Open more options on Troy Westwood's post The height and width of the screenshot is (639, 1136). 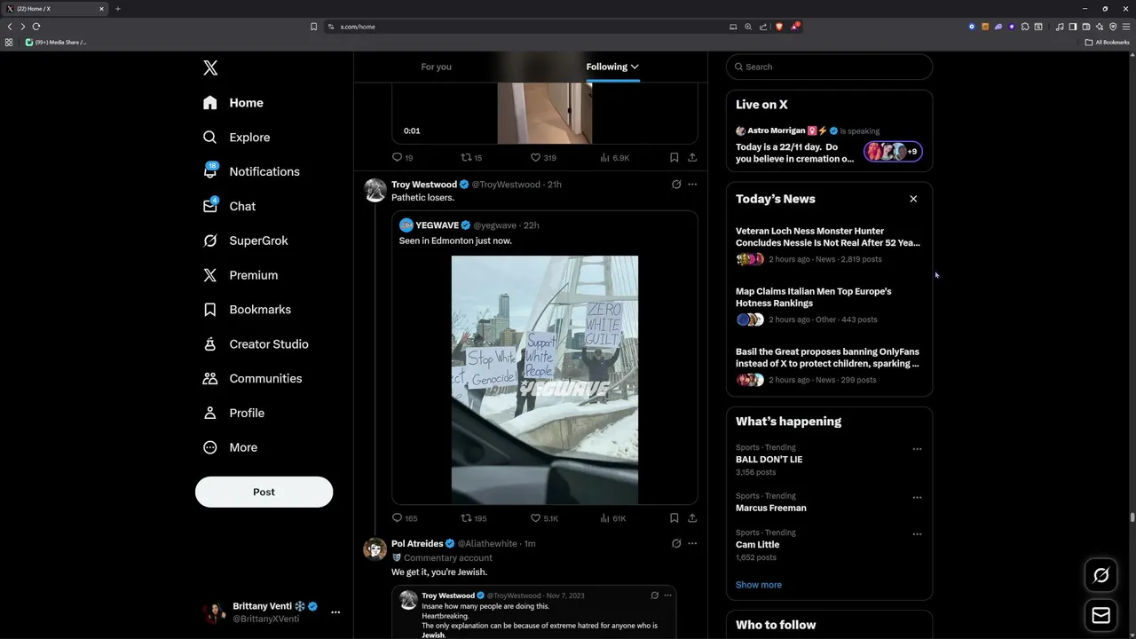pos(692,185)
